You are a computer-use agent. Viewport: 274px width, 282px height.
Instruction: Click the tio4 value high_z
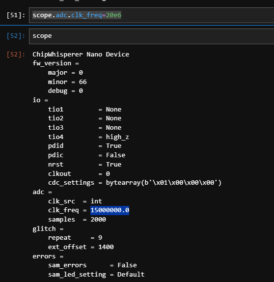tap(117, 137)
